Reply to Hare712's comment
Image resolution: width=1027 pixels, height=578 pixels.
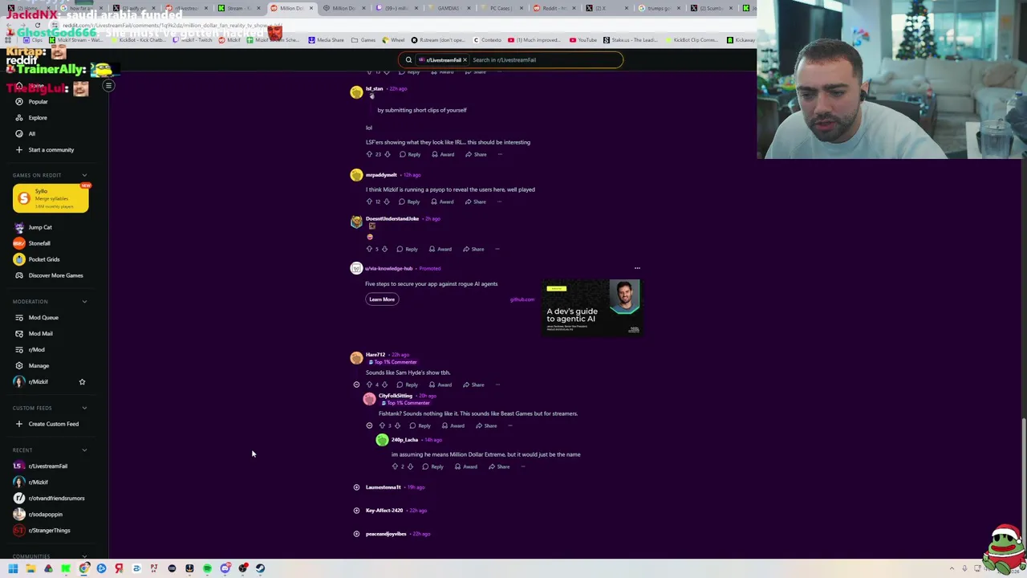click(408, 385)
